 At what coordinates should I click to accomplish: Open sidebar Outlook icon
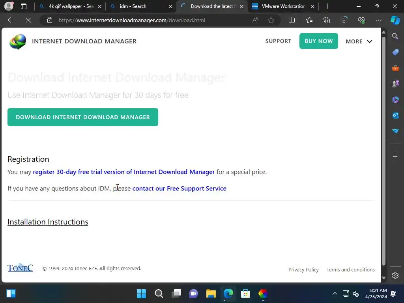coord(395,116)
